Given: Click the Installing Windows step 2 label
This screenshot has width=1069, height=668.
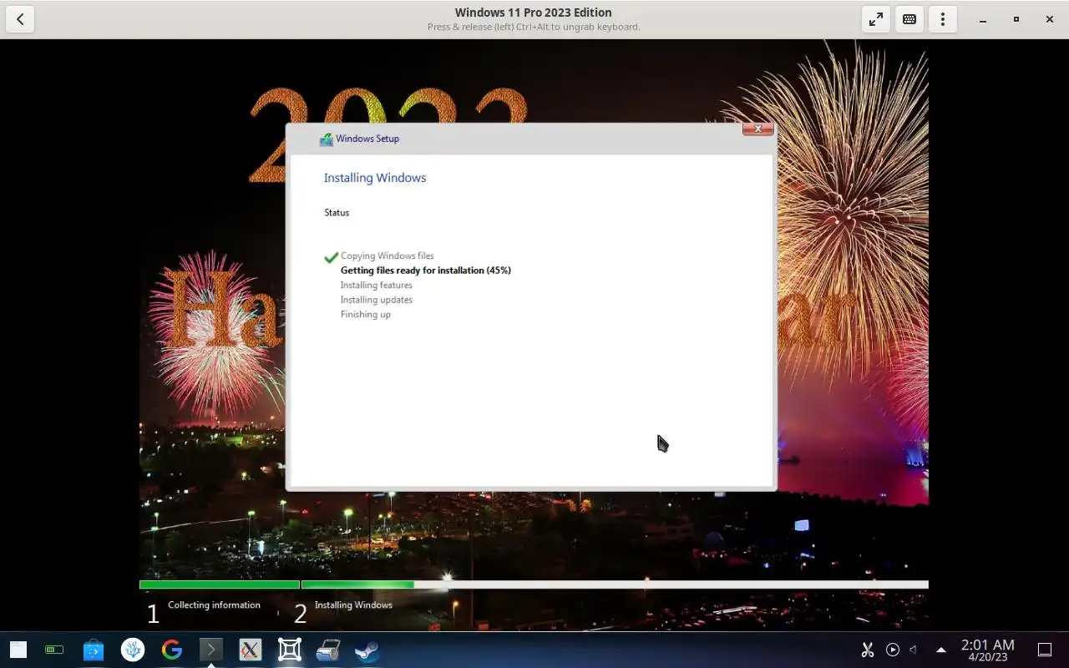Looking at the screenshot, I should pyautogui.click(x=353, y=605).
